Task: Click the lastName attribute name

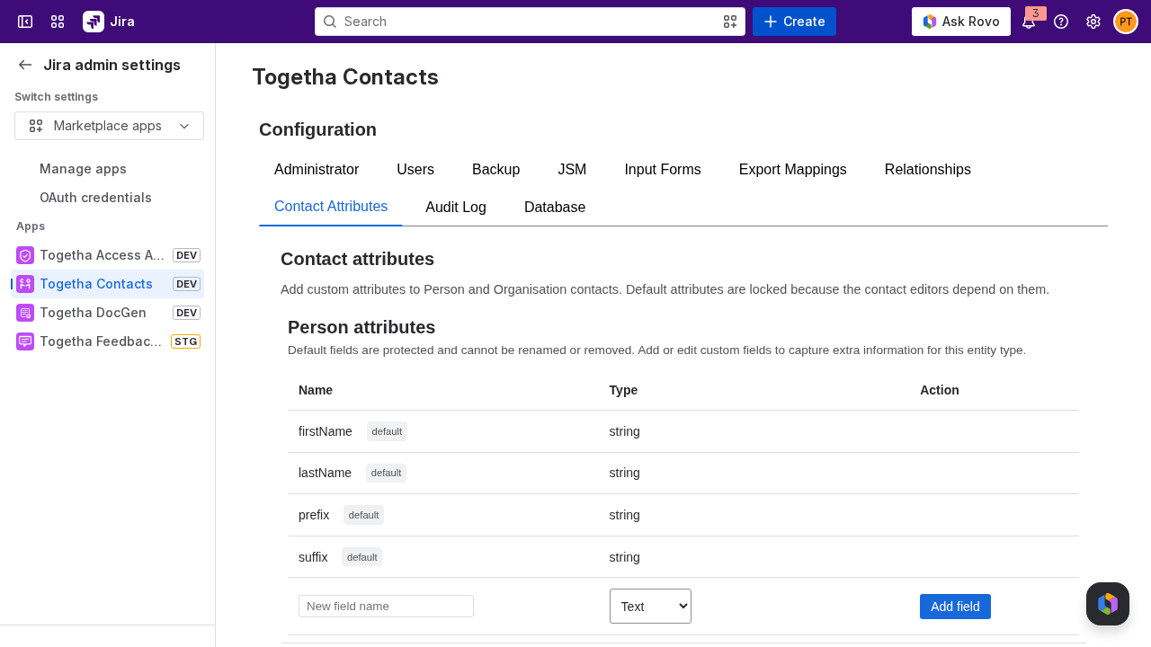Action: click(x=325, y=473)
